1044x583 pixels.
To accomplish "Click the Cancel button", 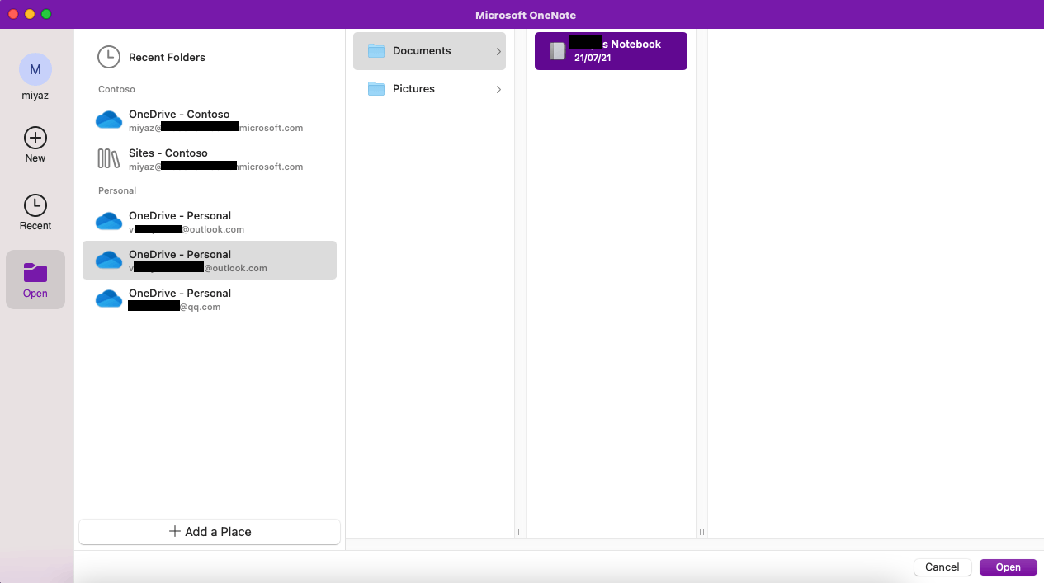I will tap(942, 567).
